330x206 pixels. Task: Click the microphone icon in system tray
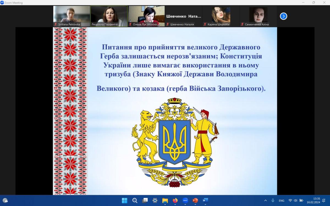[x=273, y=201]
